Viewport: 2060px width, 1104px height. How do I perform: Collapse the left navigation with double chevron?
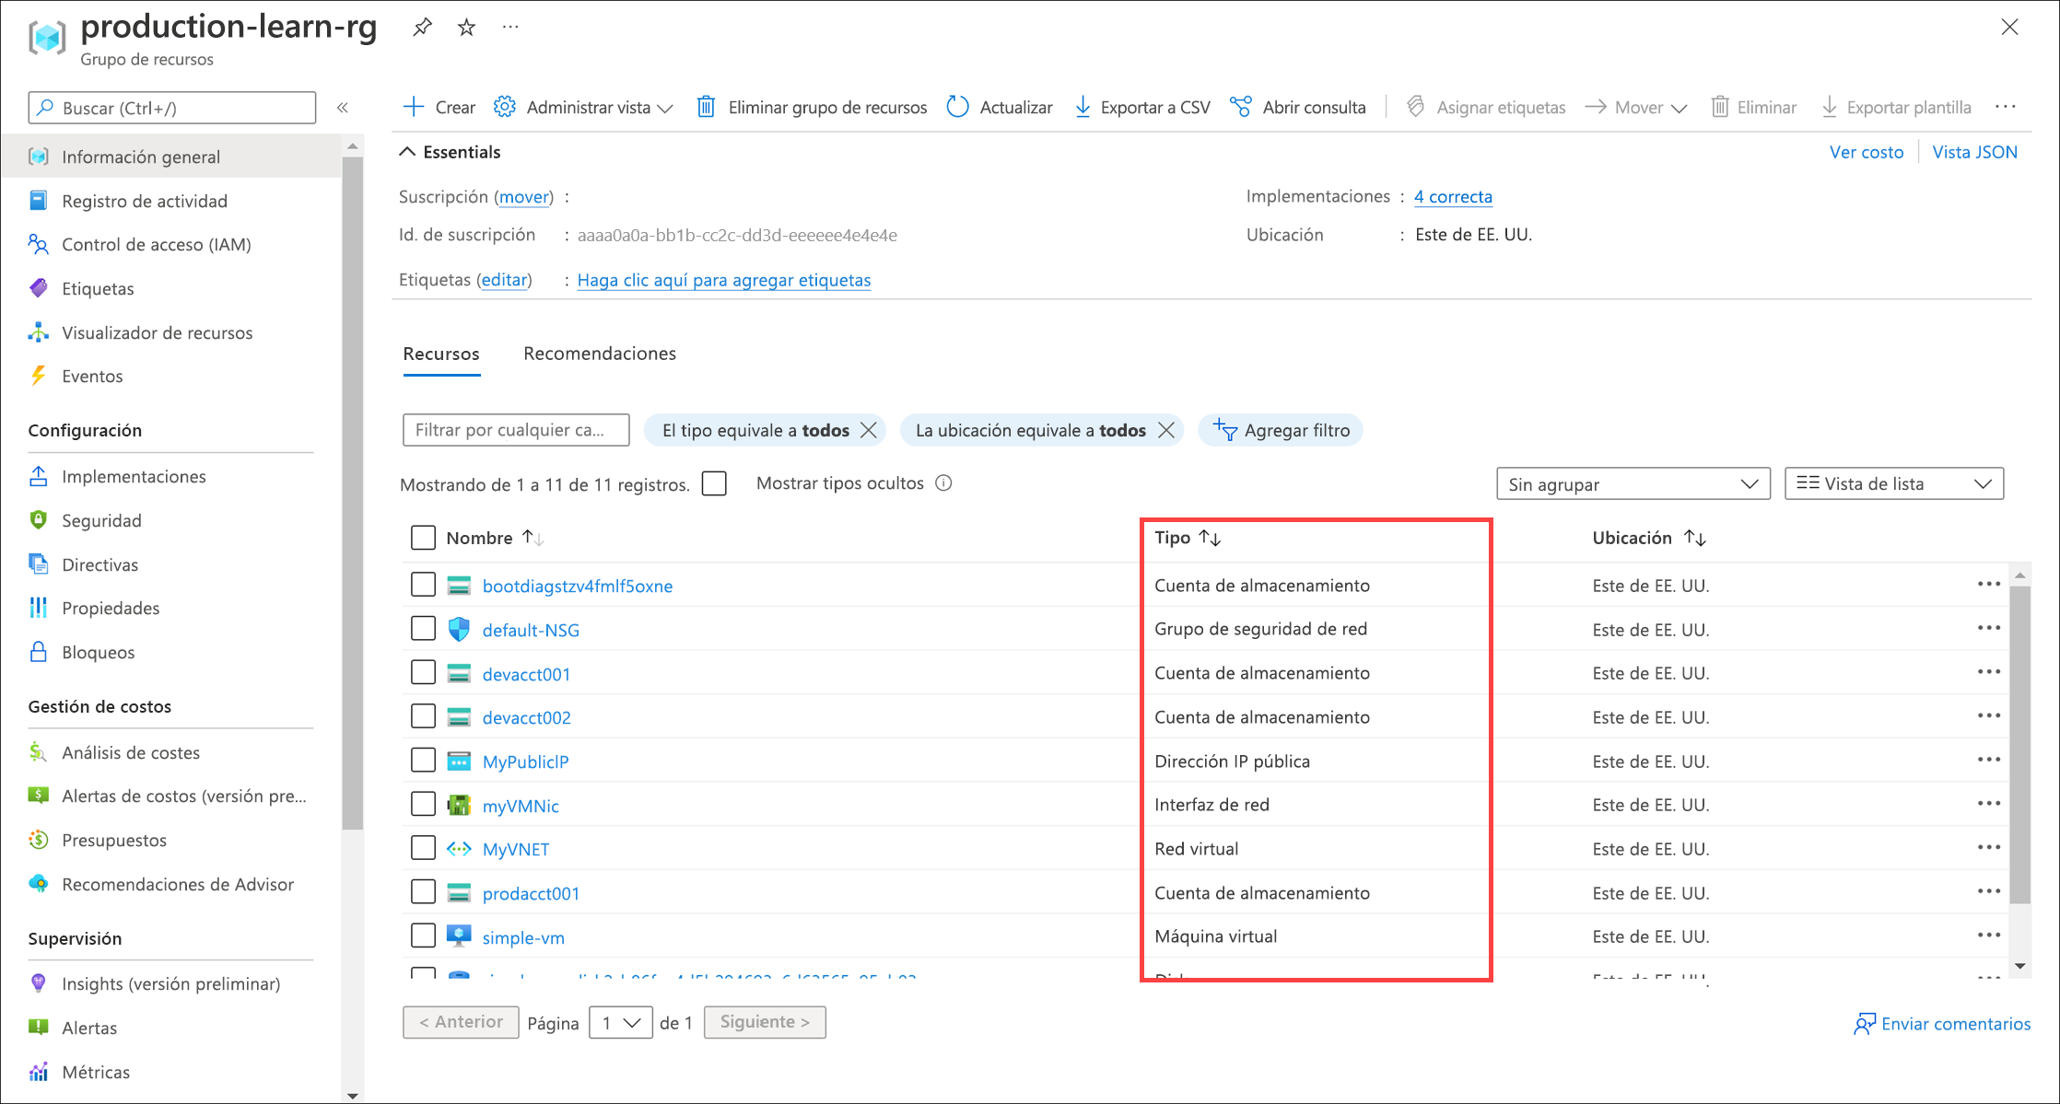coord(343,108)
